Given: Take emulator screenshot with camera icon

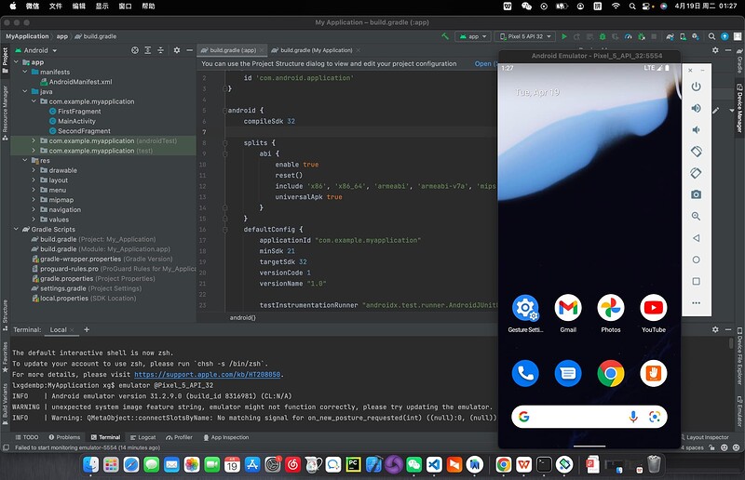Looking at the screenshot, I should (696, 194).
